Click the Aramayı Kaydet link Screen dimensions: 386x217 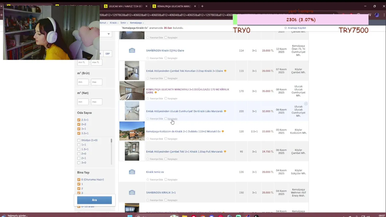297,28
